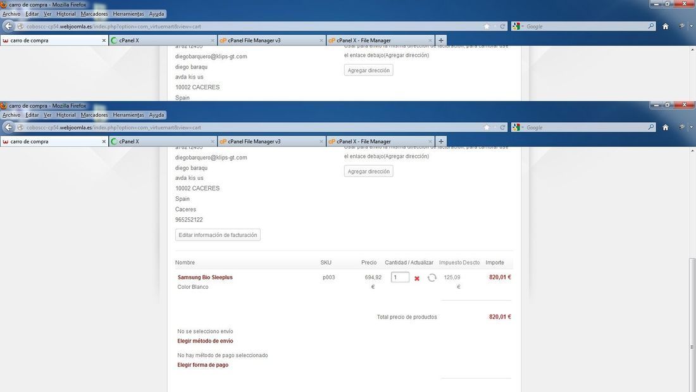Open Herramientas menu in lower window

click(x=128, y=115)
